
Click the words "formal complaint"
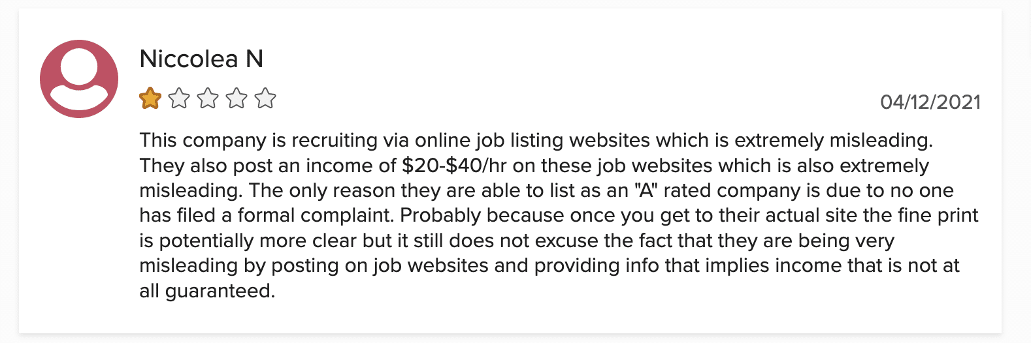[316, 215]
